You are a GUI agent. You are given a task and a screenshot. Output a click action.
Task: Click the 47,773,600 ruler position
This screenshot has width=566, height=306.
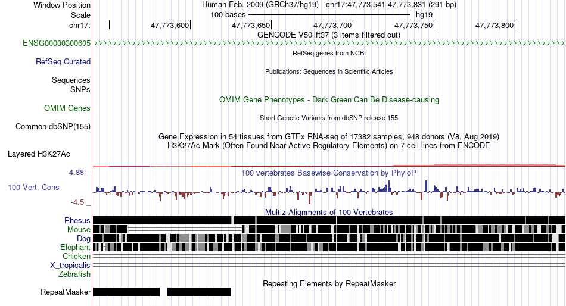[170, 25]
